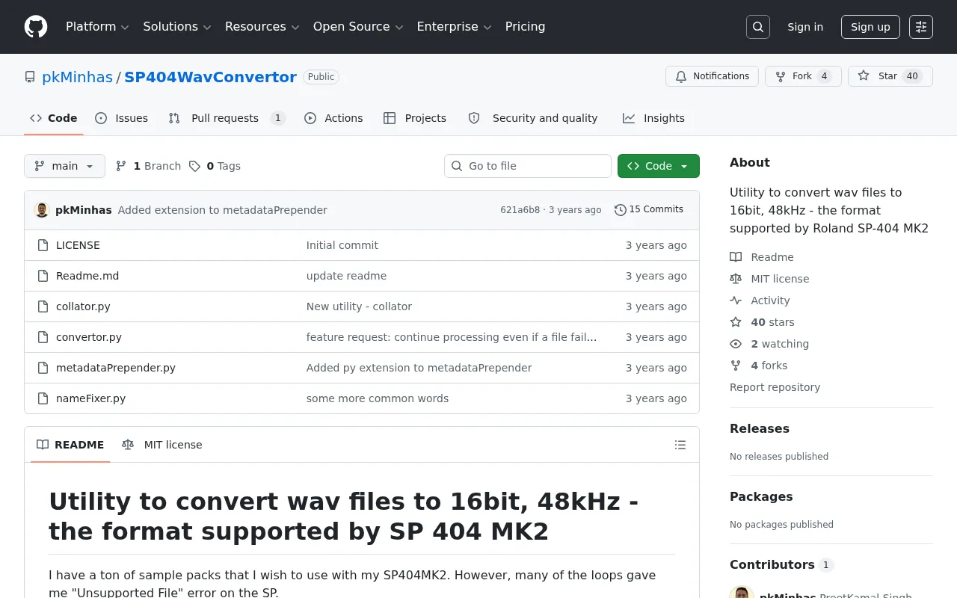Open commit message 'update readme'
The image size is (957, 598).
[346, 276]
